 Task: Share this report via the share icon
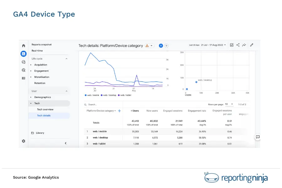point(238,45)
